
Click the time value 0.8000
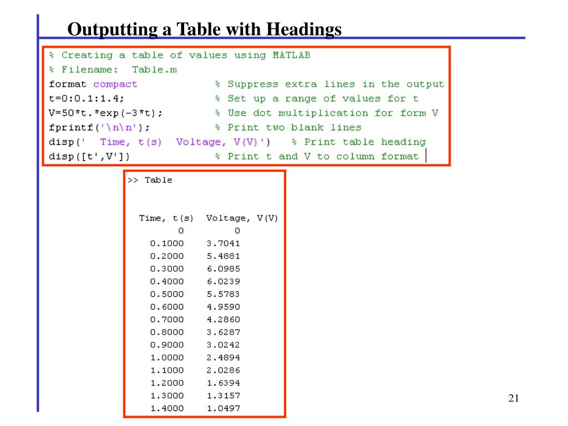pyautogui.click(x=167, y=332)
